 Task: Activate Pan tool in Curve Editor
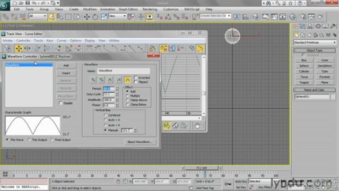coord(197,125)
